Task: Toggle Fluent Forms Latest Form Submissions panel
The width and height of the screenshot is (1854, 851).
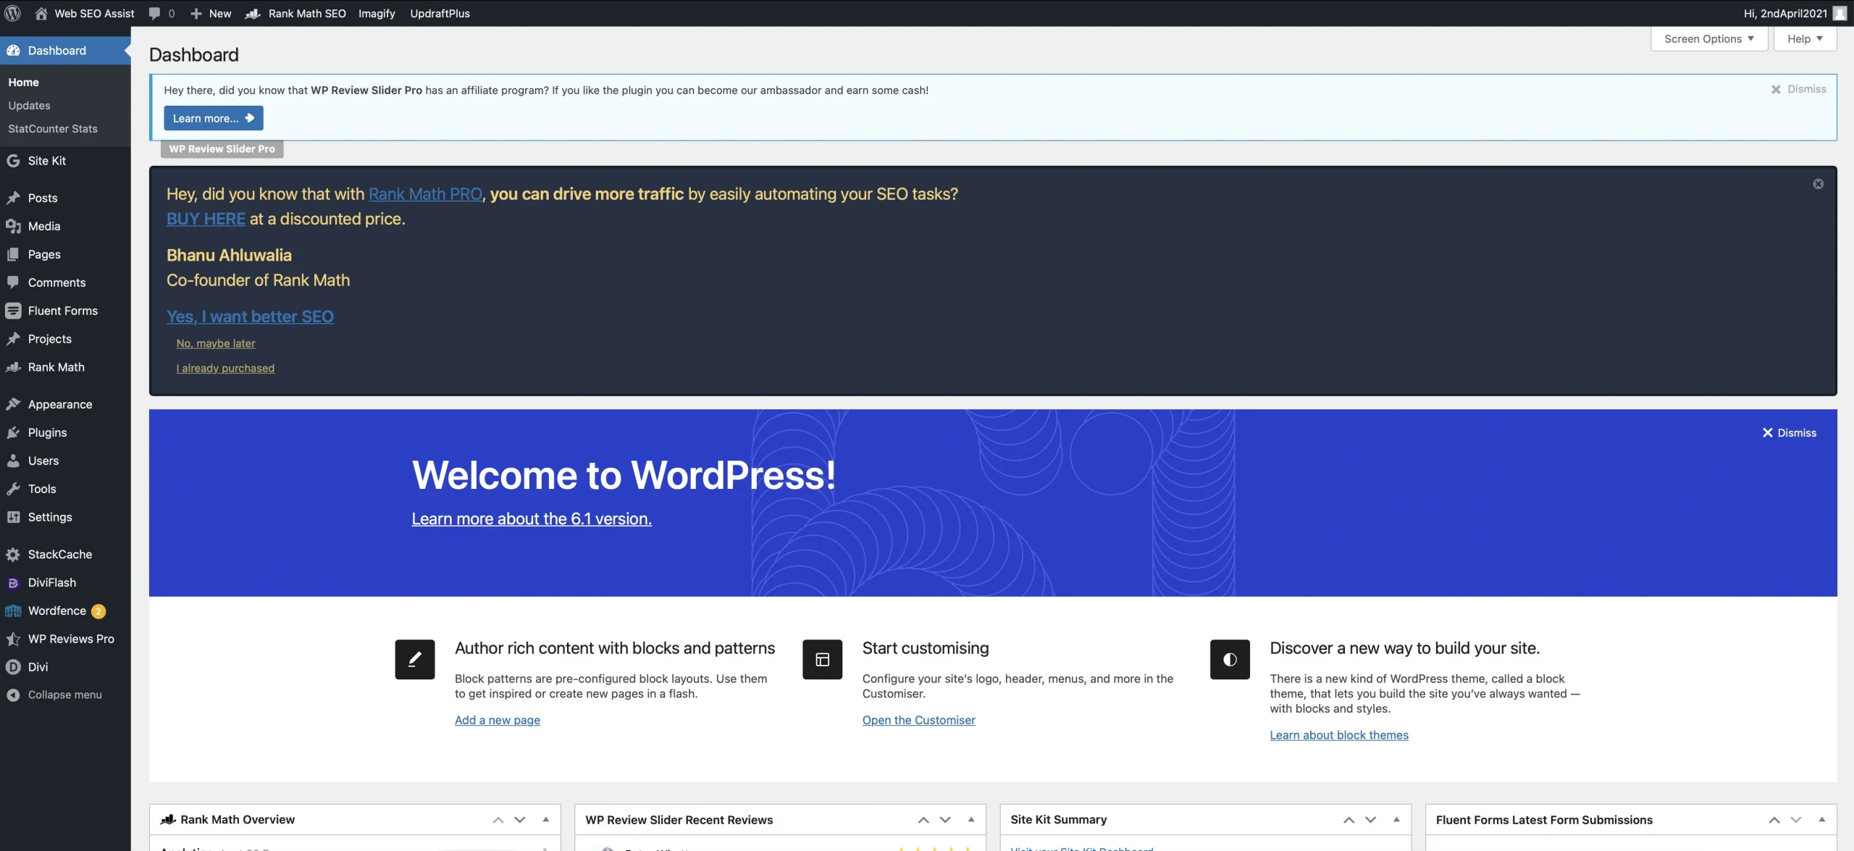Action: (x=1822, y=820)
